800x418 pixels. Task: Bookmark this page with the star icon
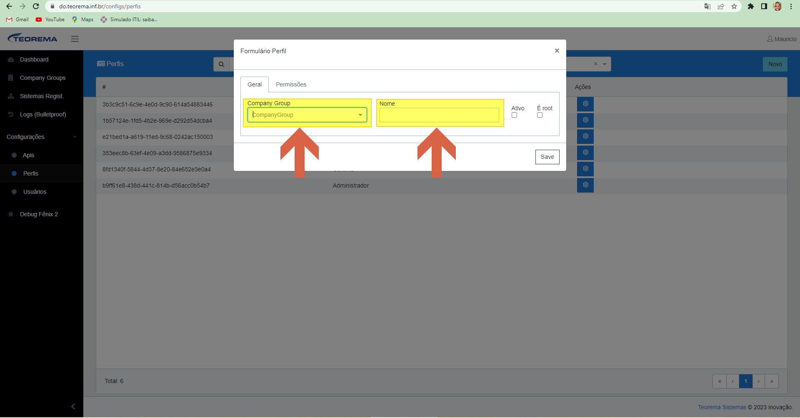click(734, 6)
